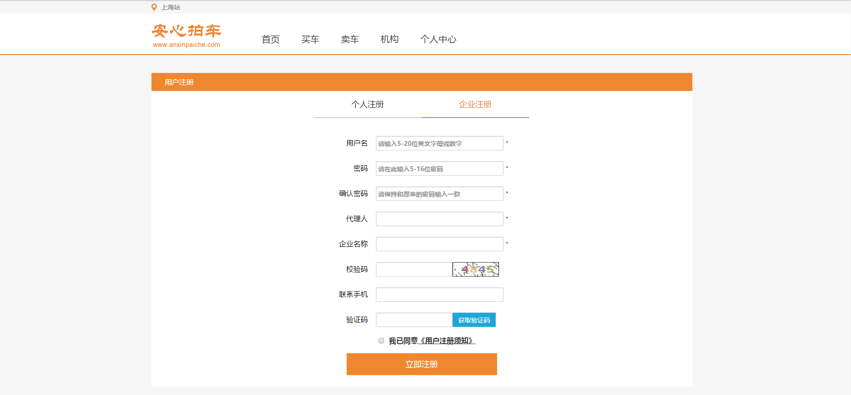Open 个人中心 from the navigation
Viewport: 851px width, 395px height.
438,40
